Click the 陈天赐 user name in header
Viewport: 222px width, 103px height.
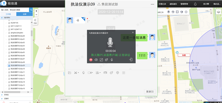[206, 4]
